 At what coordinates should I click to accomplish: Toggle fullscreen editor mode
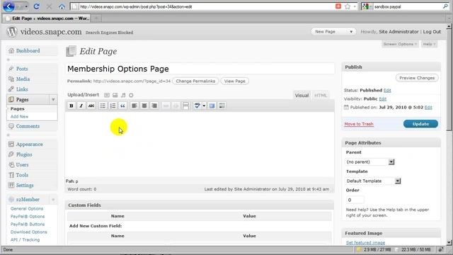coord(212,106)
